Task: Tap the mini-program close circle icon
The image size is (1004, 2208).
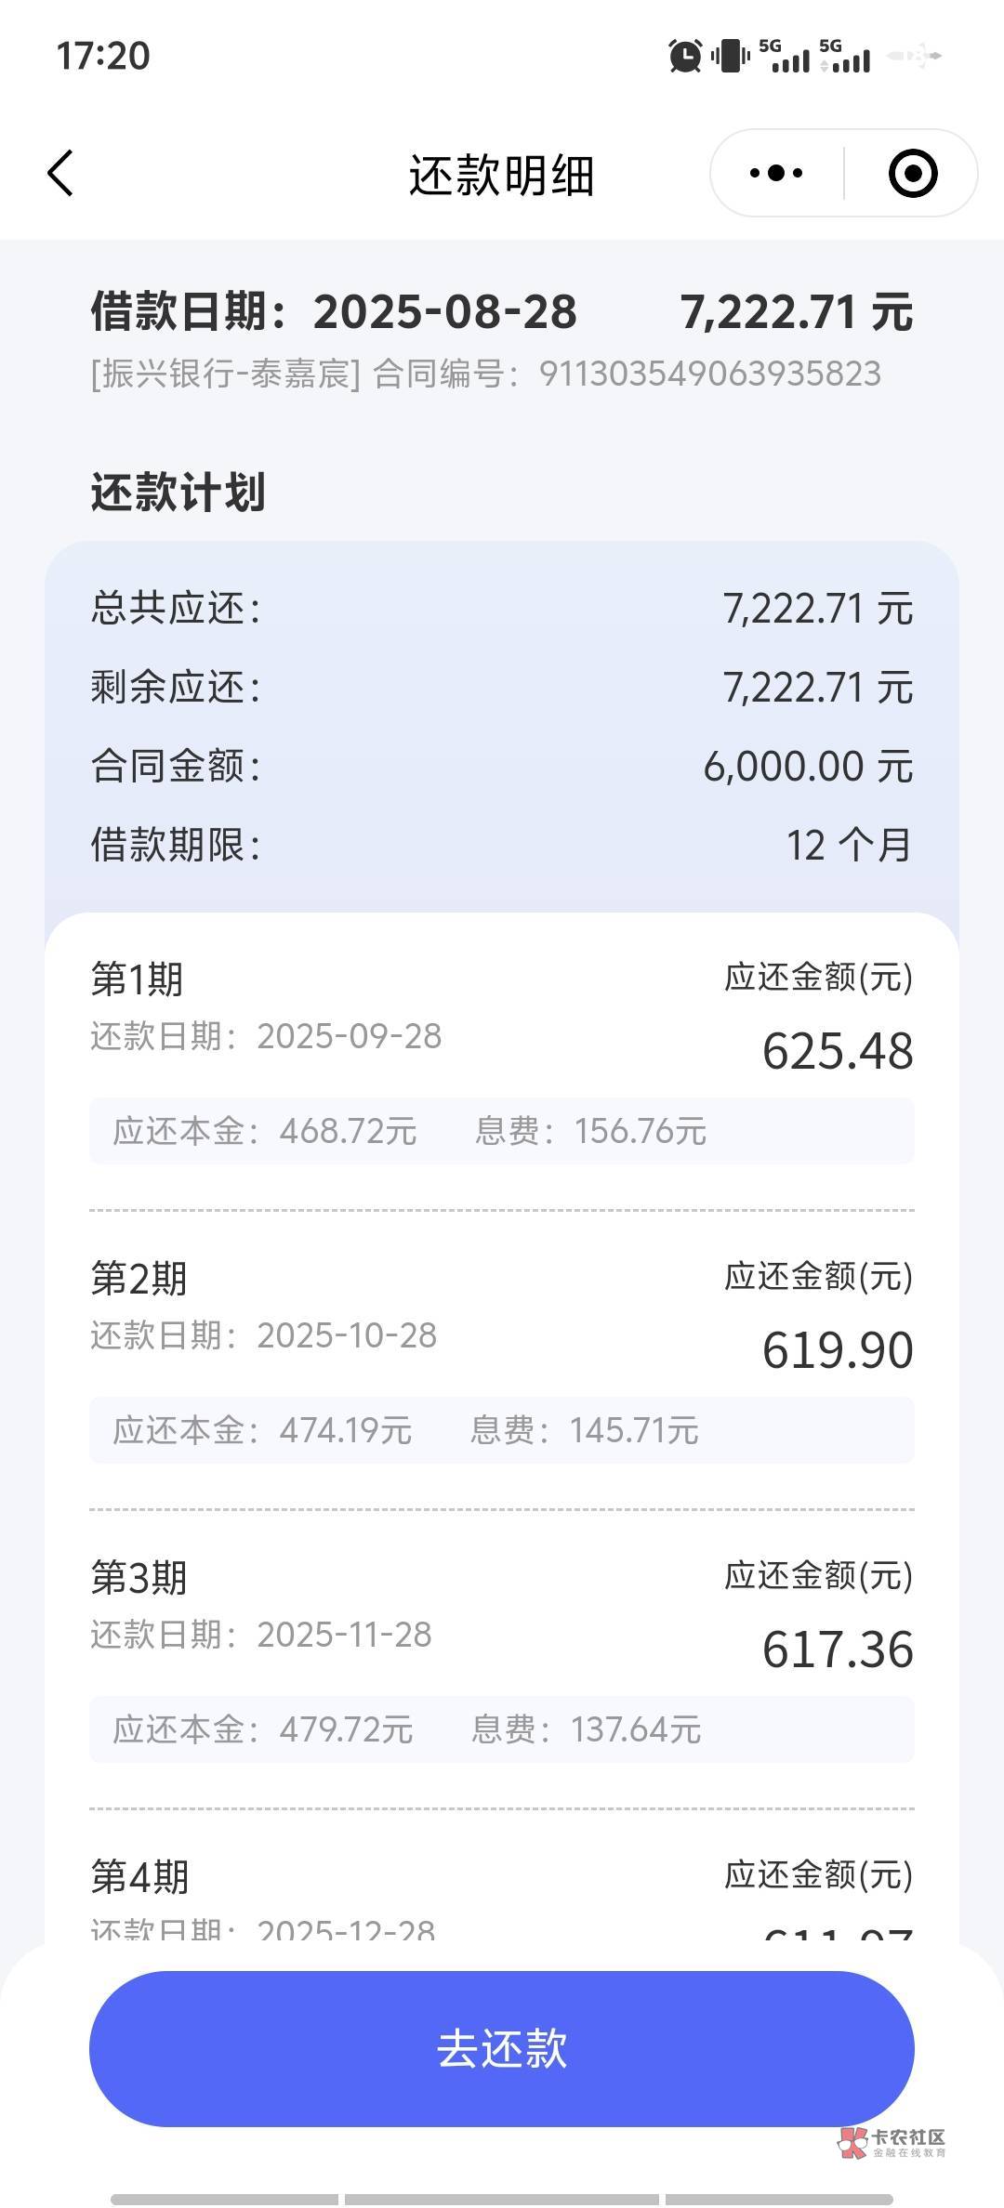Action: [912, 173]
